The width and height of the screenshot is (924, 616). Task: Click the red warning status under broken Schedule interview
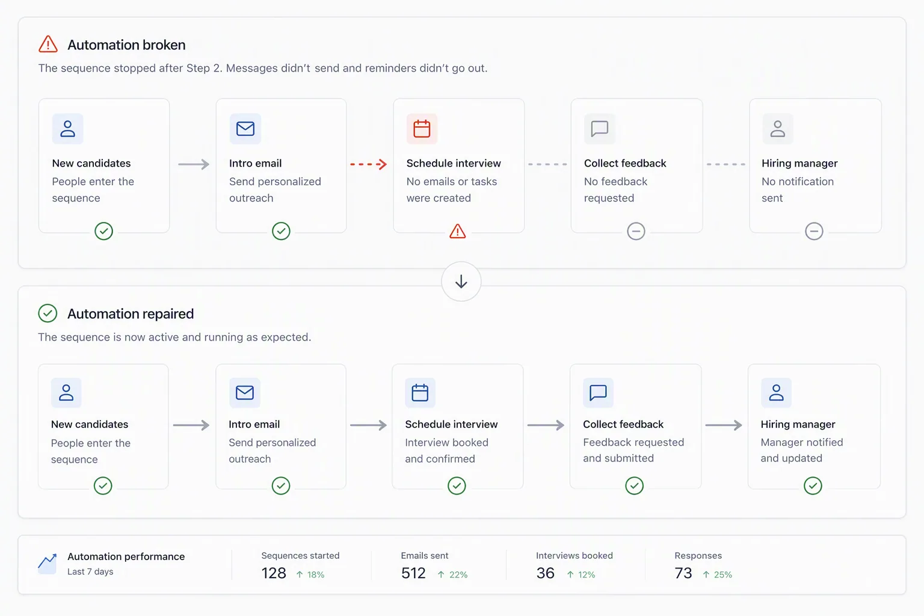click(x=458, y=232)
